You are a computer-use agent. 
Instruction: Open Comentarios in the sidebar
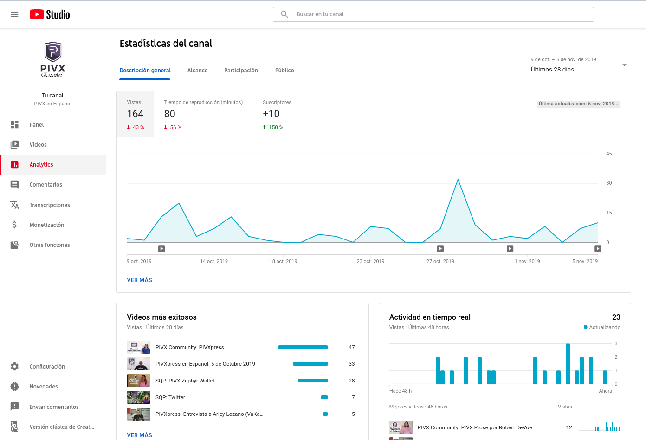click(x=53, y=185)
